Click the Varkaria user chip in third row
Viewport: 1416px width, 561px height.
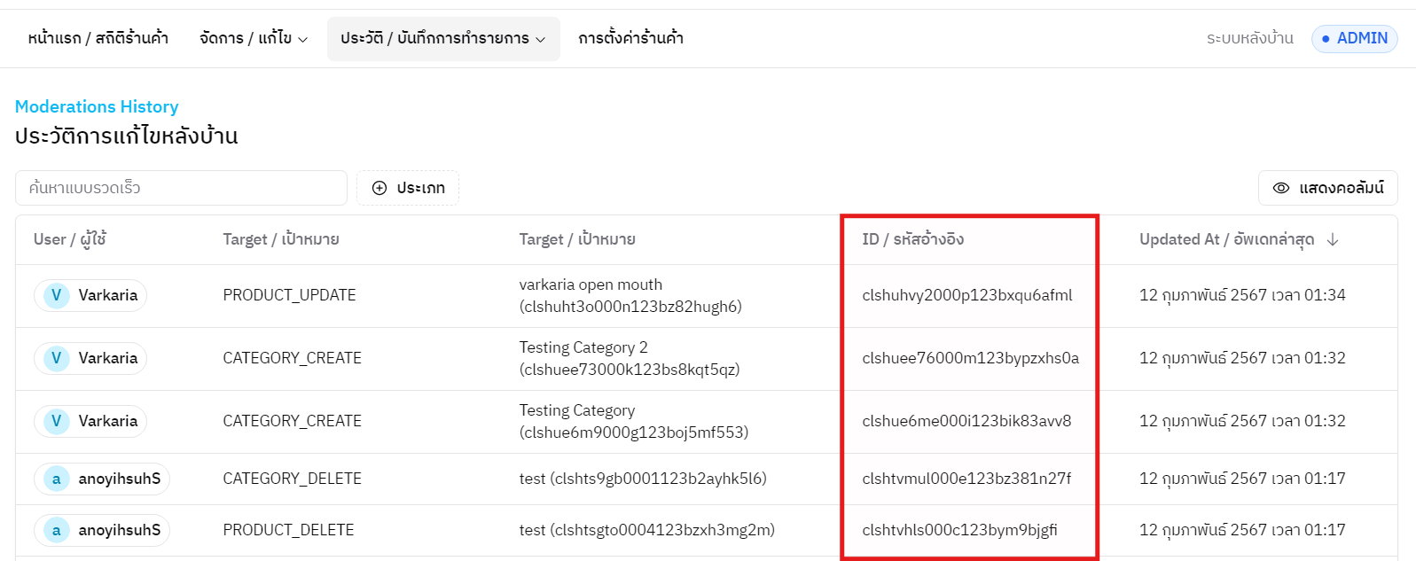tap(90, 421)
